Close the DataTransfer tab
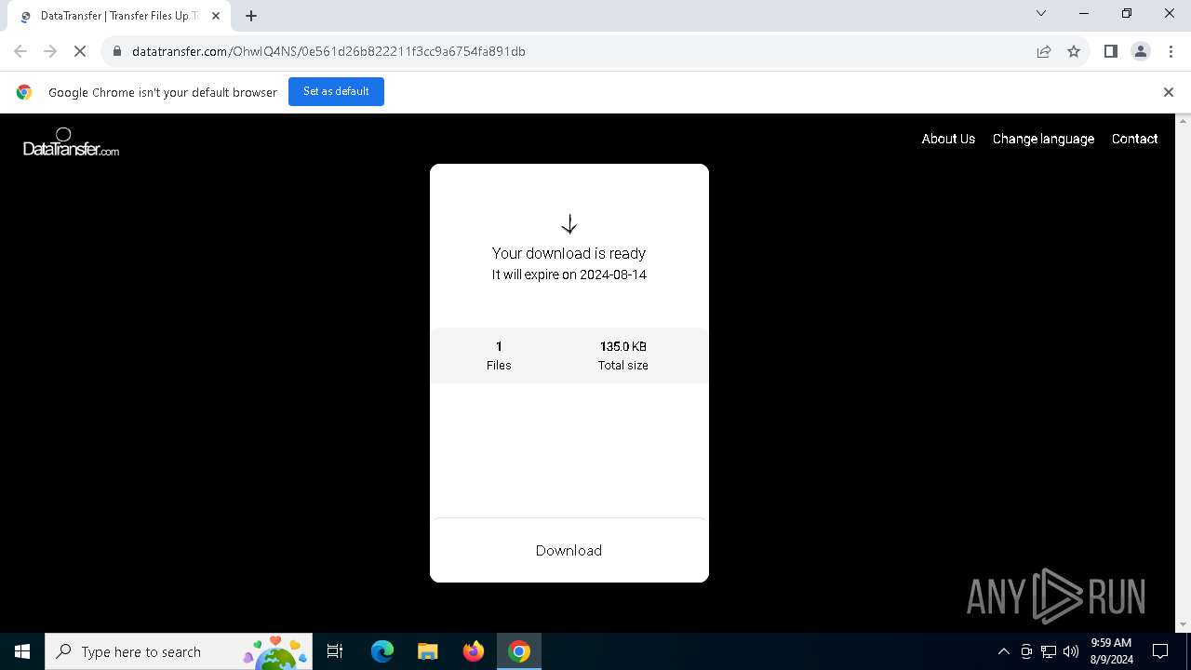This screenshot has height=670, width=1191. 216,16
